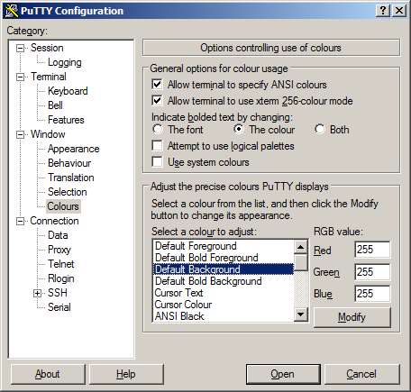The image size is (411, 392).
Task: Open the Appearance category
Action: 74,149
